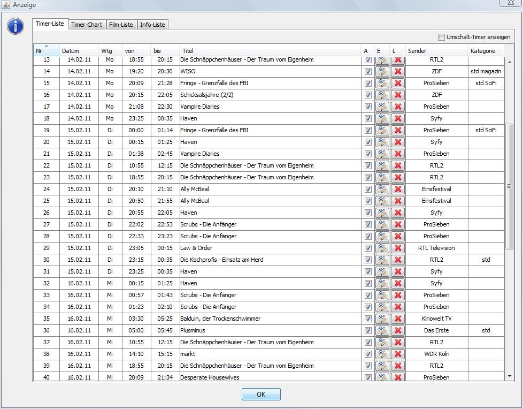Delete Balduin, der Trockenschwimmer timer

point(397,319)
